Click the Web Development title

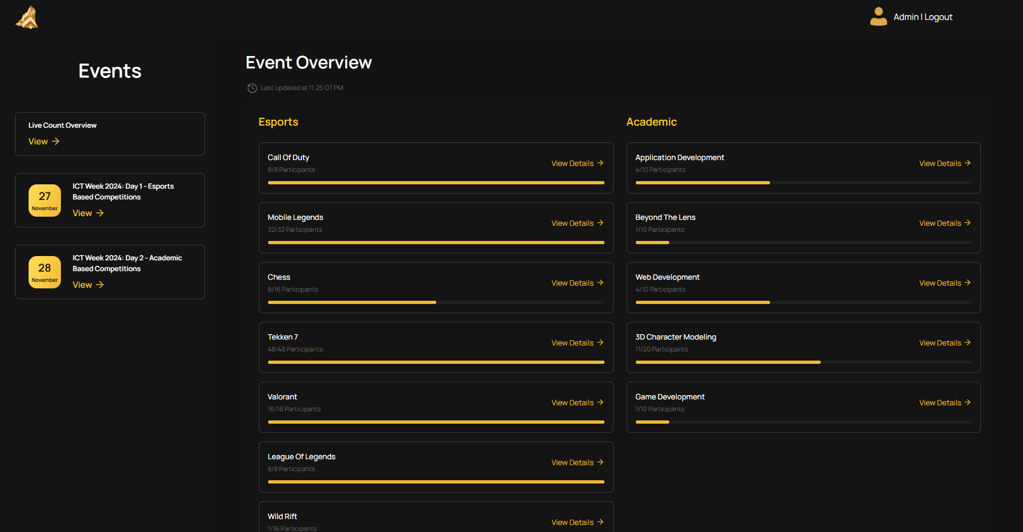[668, 277]
